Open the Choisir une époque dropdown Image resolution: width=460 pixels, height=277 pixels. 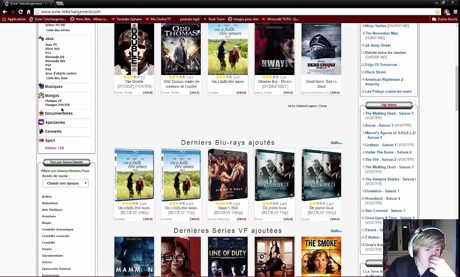pyautogui.click(x=65, y=183)
